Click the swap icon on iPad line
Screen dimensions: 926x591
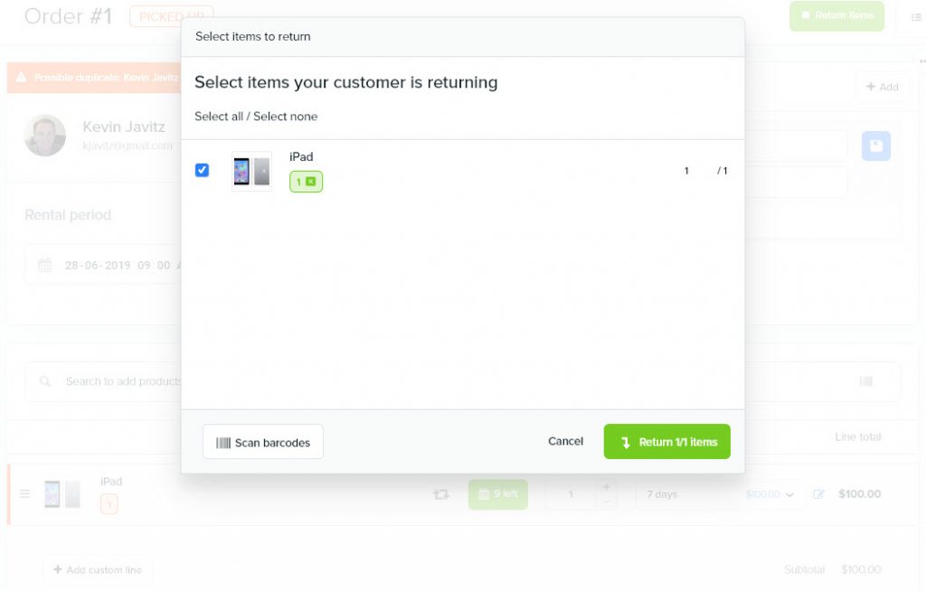click(440, 494)
